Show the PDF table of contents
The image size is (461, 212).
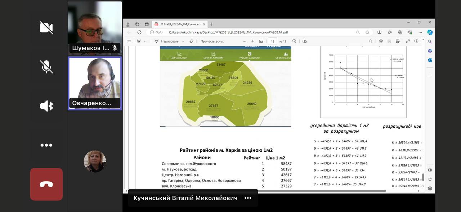[129, 41]
